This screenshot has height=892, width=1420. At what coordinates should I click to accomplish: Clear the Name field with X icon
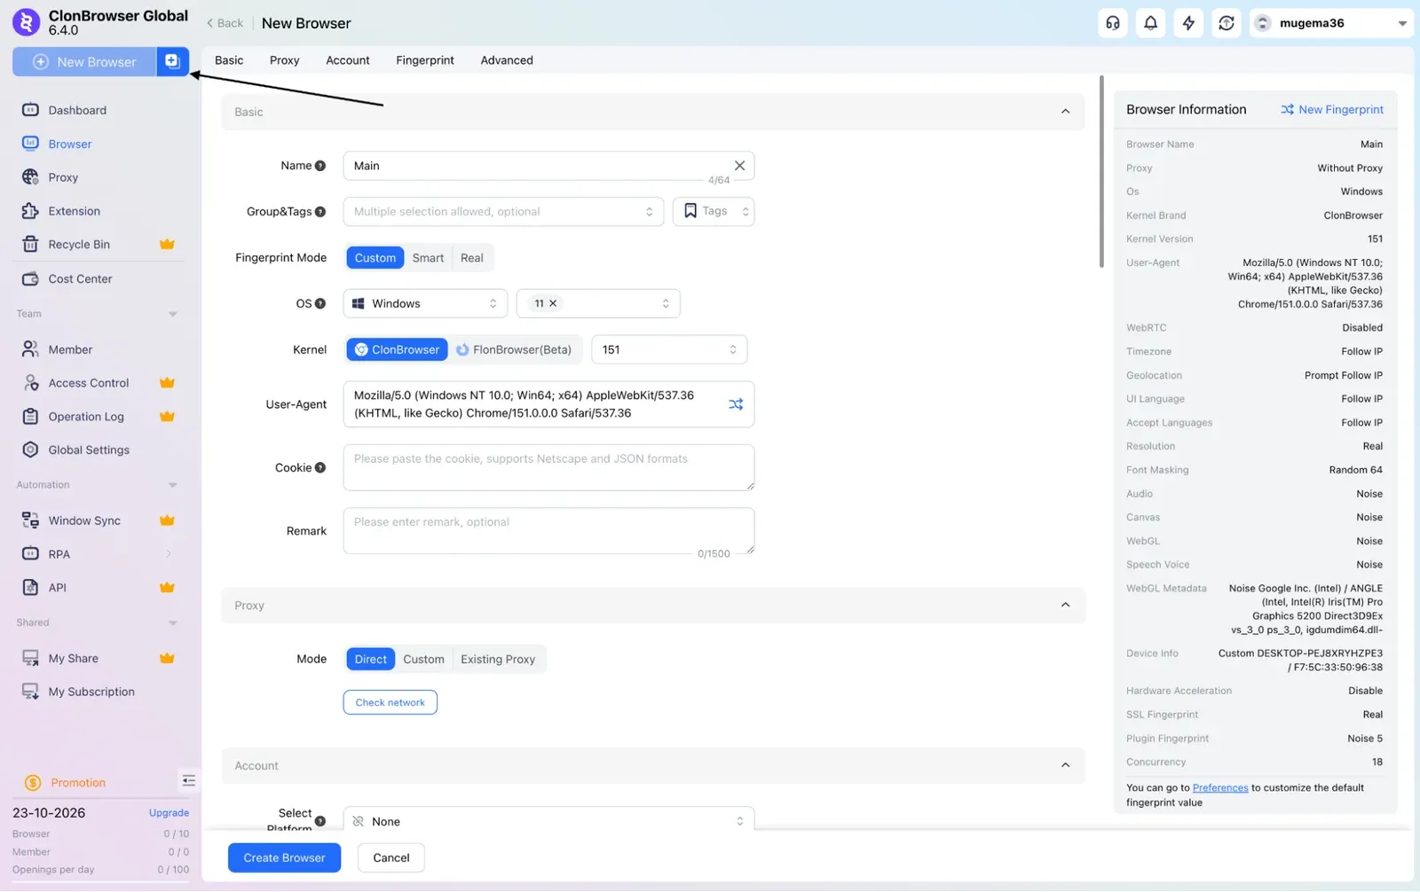pos(739,166)
